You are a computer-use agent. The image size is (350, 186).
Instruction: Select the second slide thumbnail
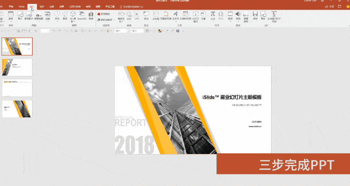17,67
